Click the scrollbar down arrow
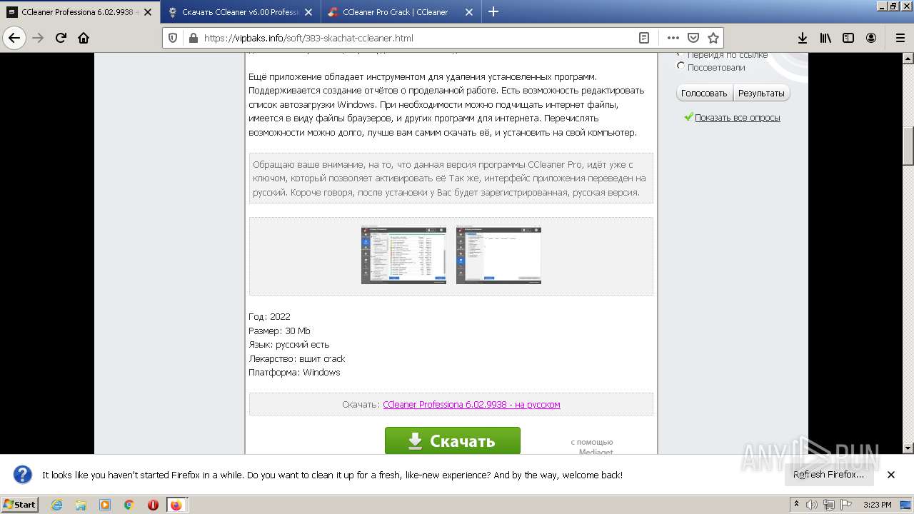This screenshot has width=914, height=514. [x=908, y=448]
